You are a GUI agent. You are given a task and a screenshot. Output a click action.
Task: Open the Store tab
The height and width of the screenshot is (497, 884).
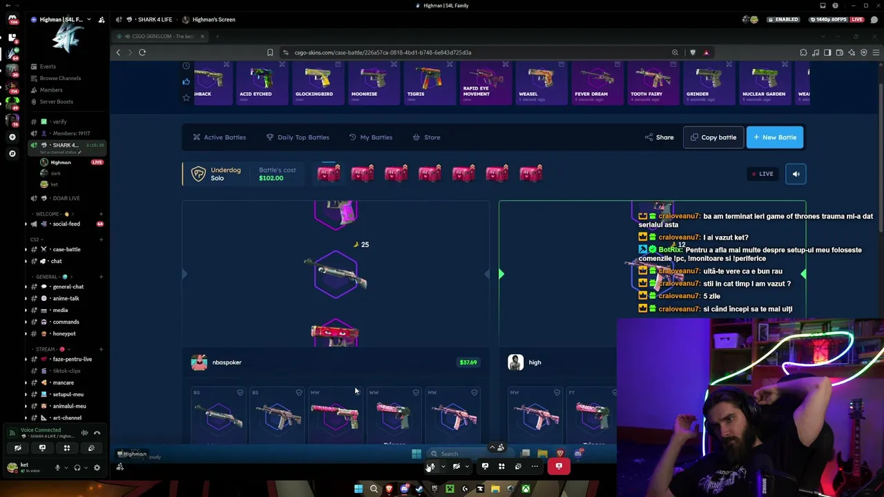click(x=426, y=137)
